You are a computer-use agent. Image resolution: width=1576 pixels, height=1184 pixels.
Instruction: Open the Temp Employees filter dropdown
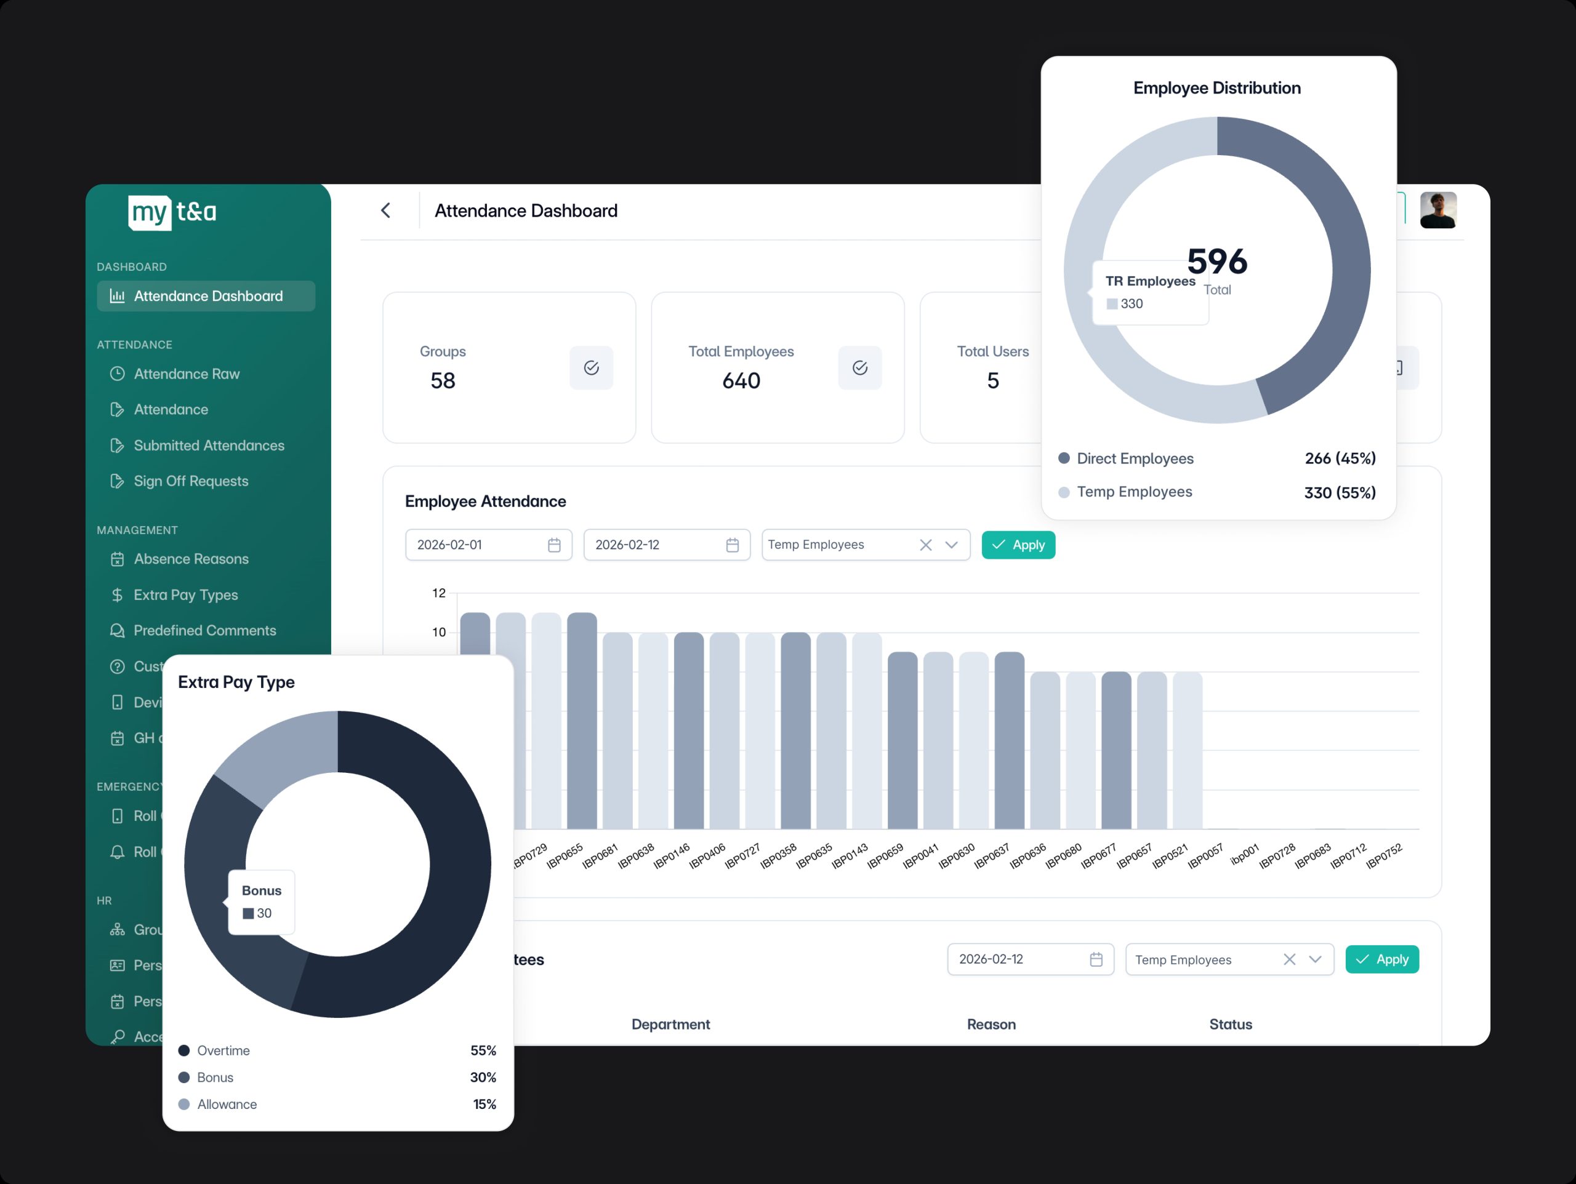click(x=952, y=544)
